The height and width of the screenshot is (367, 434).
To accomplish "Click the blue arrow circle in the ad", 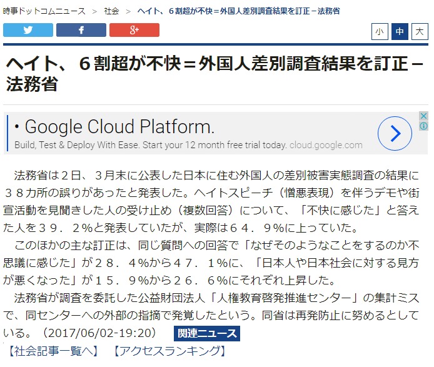I will click(395, 133).
